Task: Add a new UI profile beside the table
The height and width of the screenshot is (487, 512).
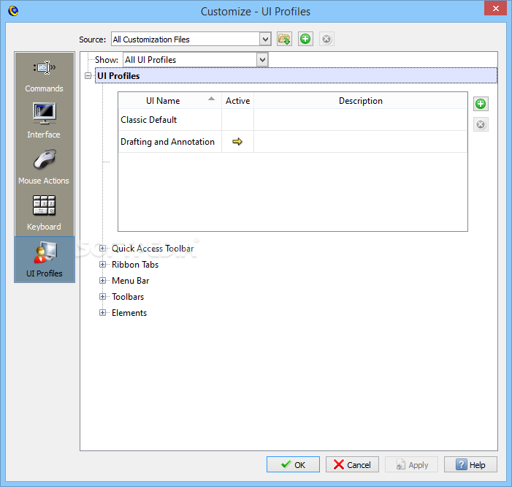Action: [481, 104]
